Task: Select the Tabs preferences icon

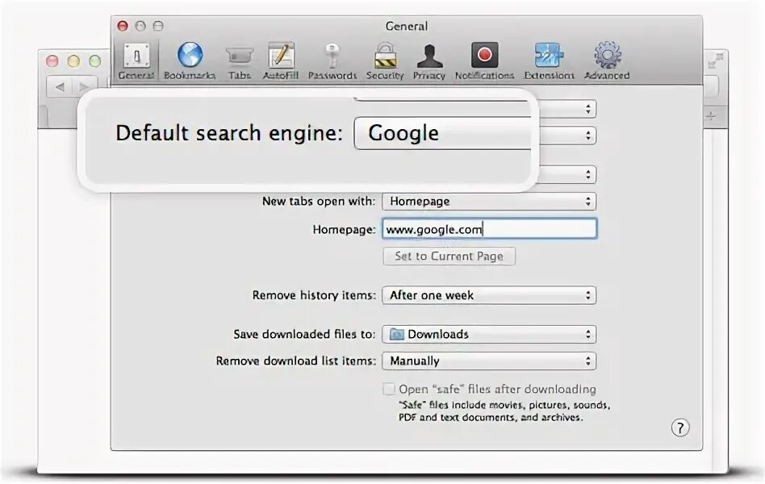Action: (x=239, y=56)
